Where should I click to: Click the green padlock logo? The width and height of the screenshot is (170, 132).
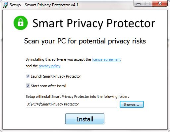pos(21,23)
